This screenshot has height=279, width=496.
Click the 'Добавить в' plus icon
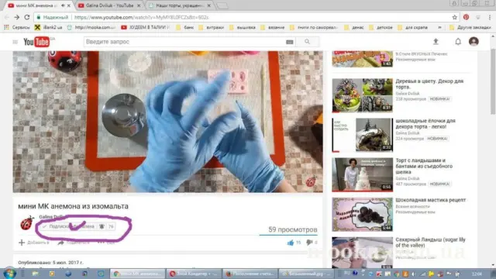point(22,243)
